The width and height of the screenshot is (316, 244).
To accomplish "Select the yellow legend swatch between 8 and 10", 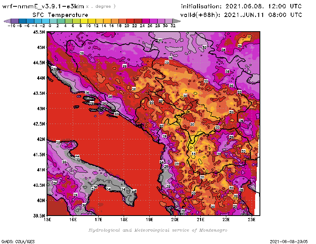I will pyautogui.click(x=84, y=21).
